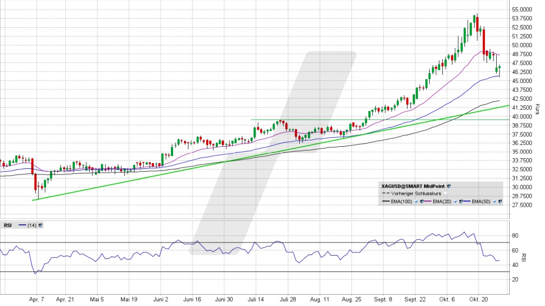Open the EMA(50) configuration icon
Screen dimensions: 545x306
500,202
